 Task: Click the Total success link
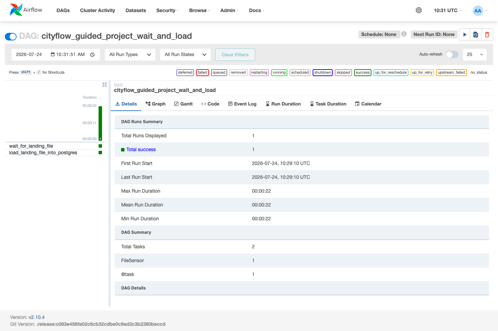point(141,149)
